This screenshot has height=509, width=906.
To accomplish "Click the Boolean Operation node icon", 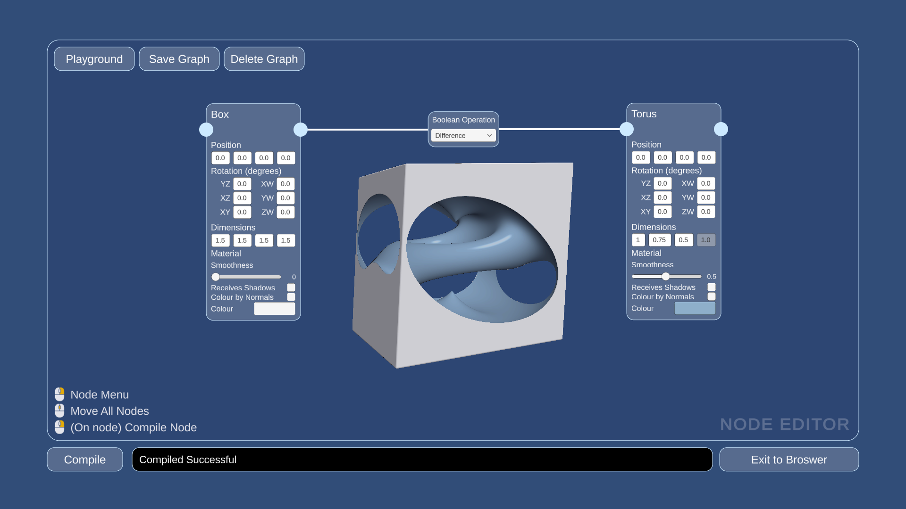I will [463, 119].
